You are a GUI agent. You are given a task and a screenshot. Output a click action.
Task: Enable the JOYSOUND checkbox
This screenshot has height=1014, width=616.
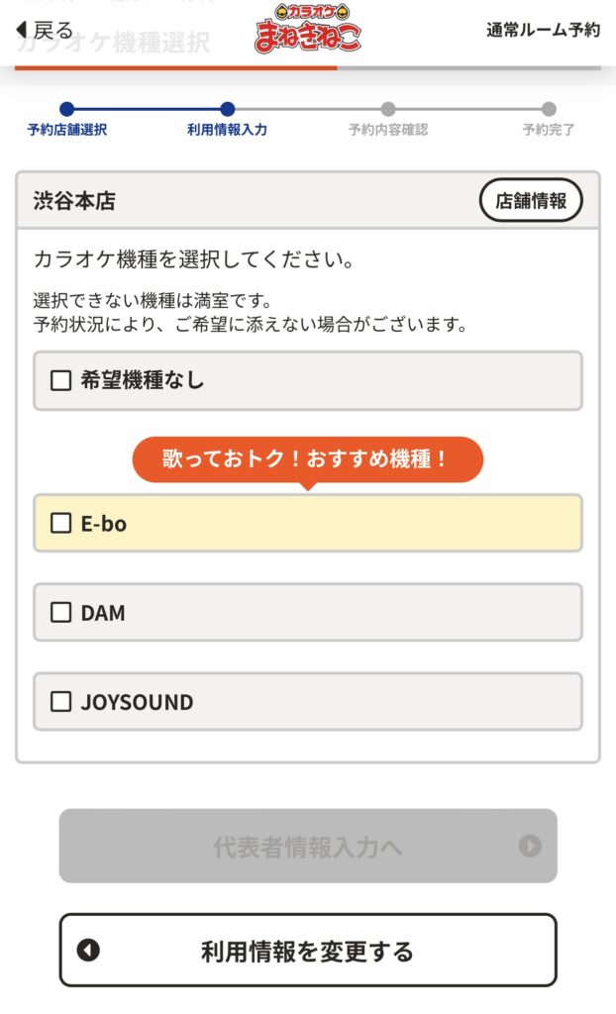coord(61,701)
